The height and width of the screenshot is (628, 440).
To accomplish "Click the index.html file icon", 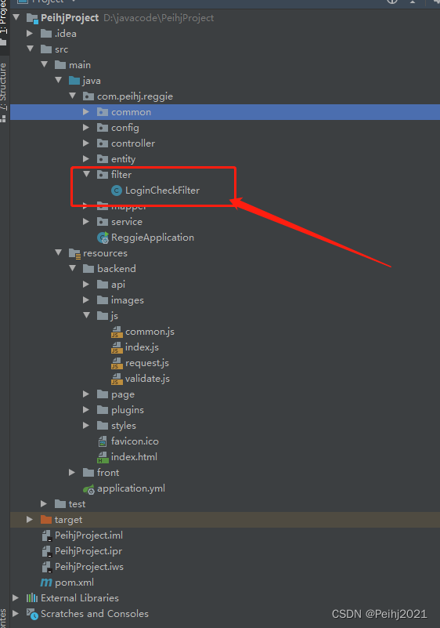I will pyautogui.click(x=103, y=457).
